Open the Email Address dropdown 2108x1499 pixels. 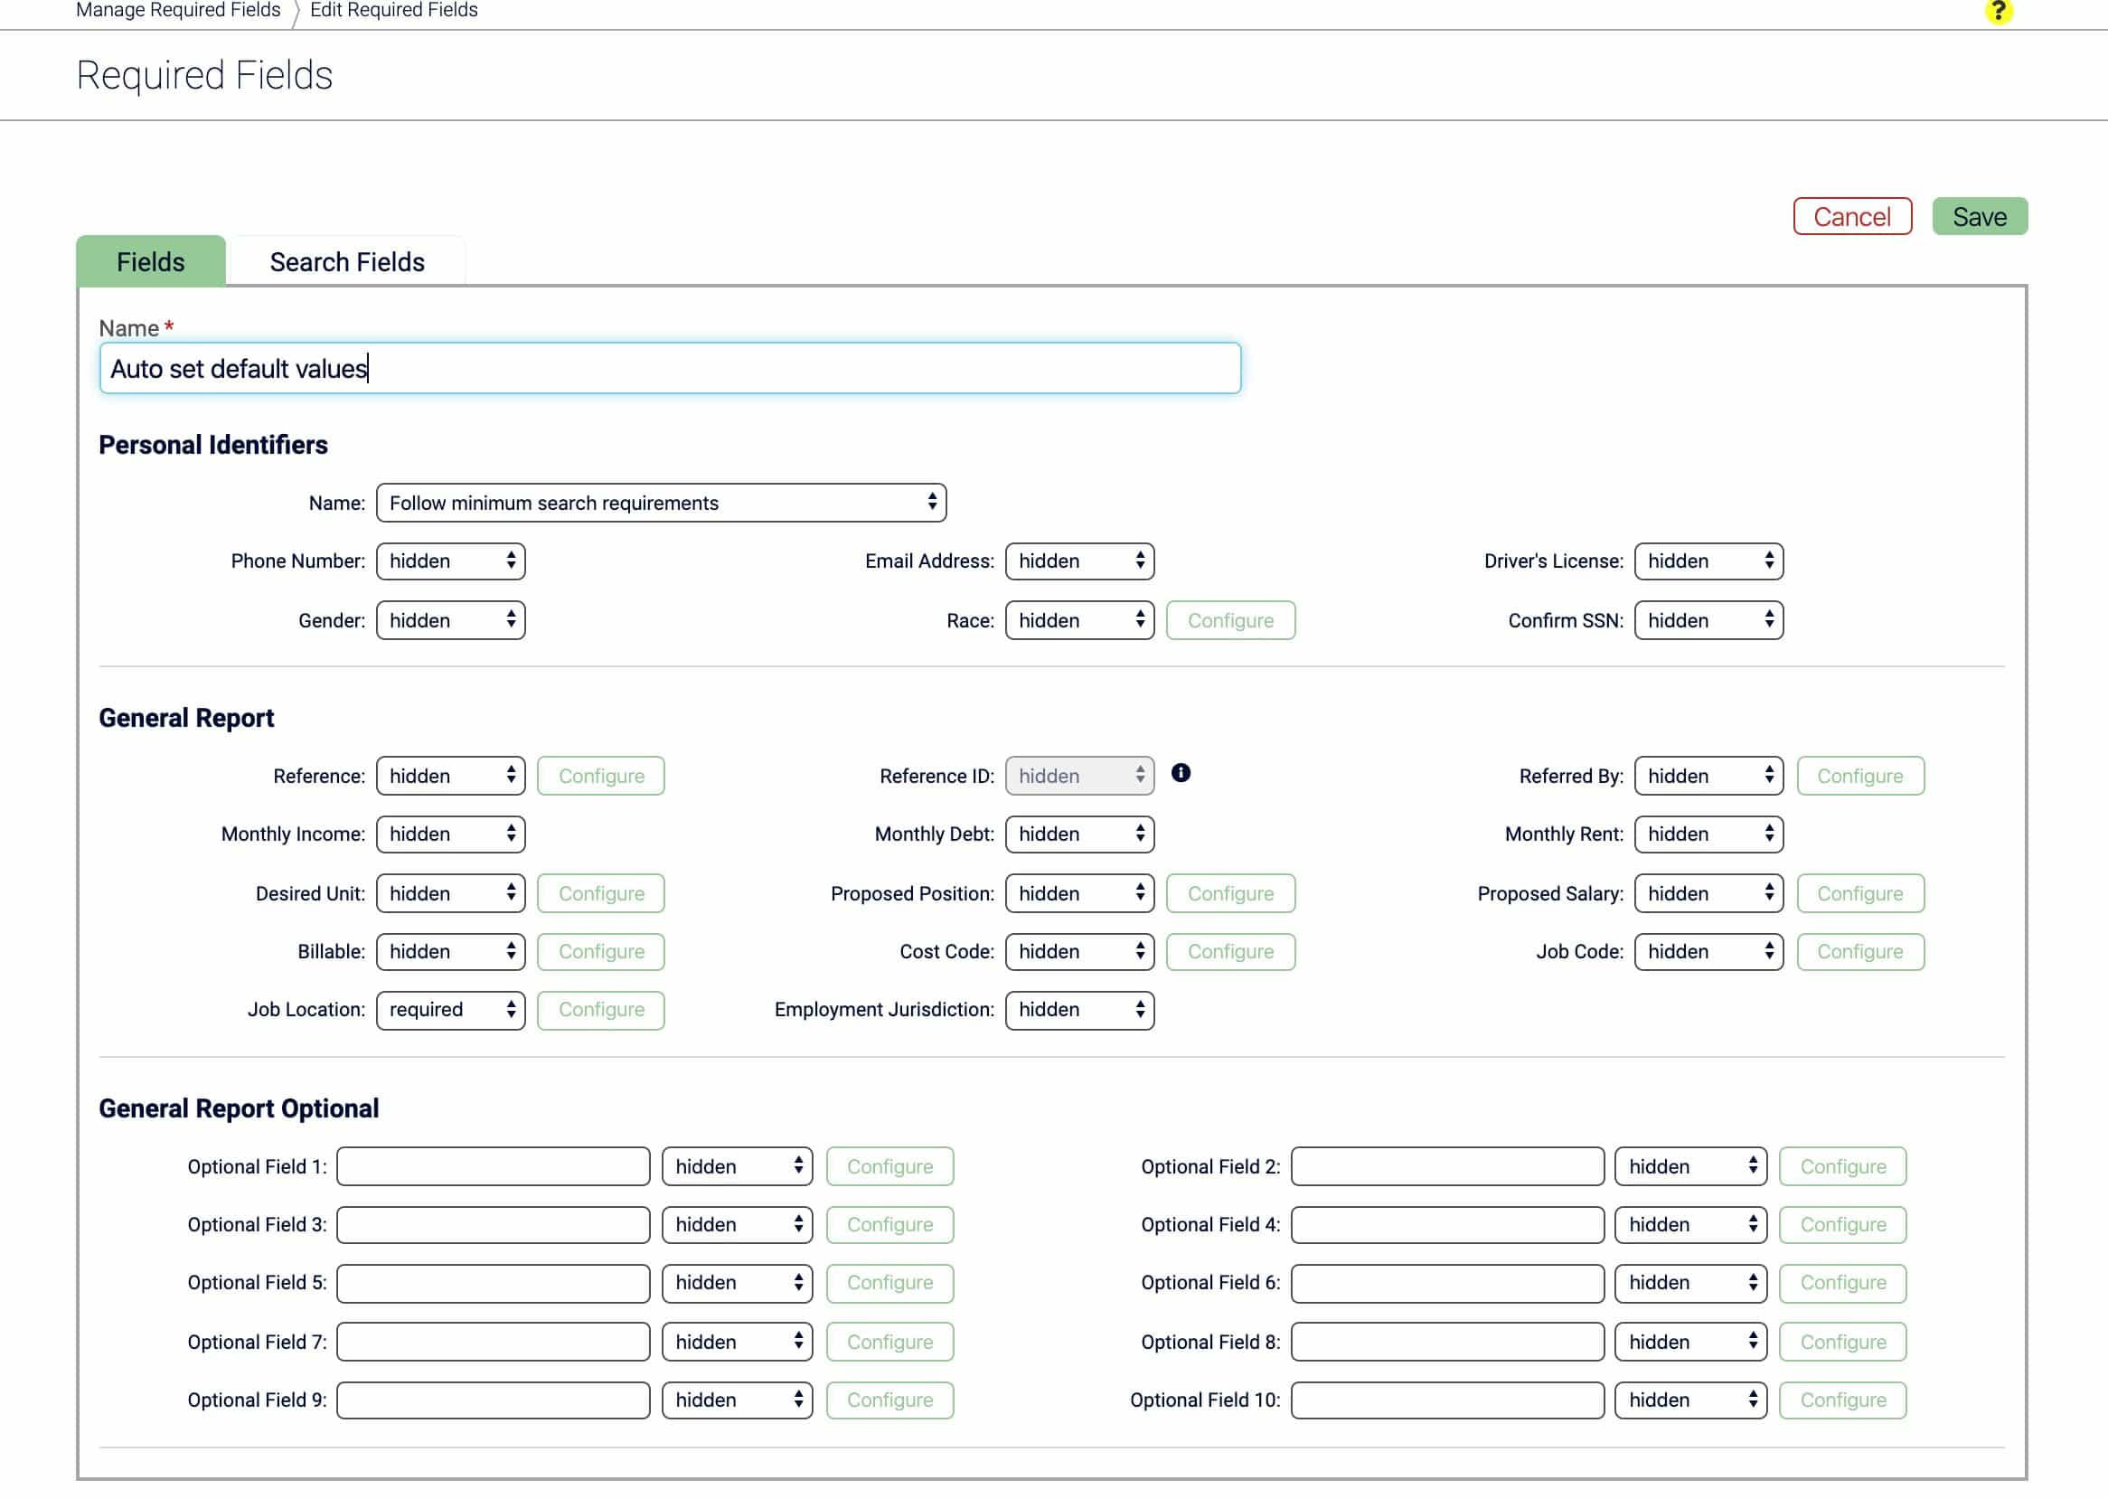click(x=1080, y=561)
